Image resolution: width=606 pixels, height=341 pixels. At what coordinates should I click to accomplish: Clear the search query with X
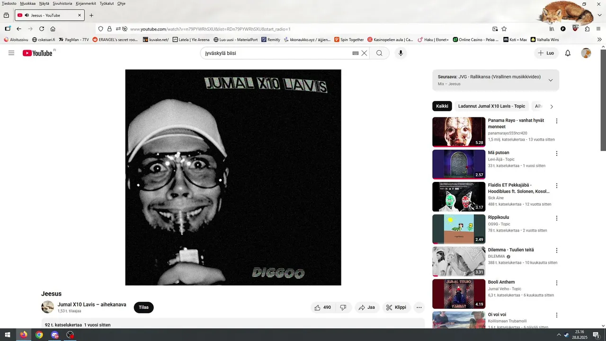coord(364,53)
